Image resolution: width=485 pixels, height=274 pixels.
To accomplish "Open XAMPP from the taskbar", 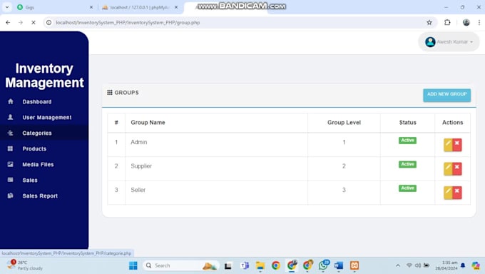I will (354, 265).
